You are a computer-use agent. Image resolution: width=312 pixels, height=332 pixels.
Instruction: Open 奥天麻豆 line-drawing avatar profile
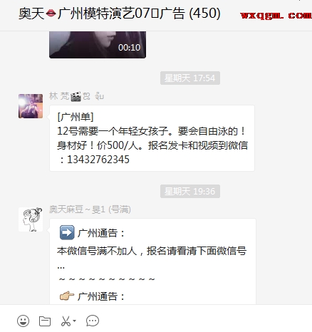31,219
